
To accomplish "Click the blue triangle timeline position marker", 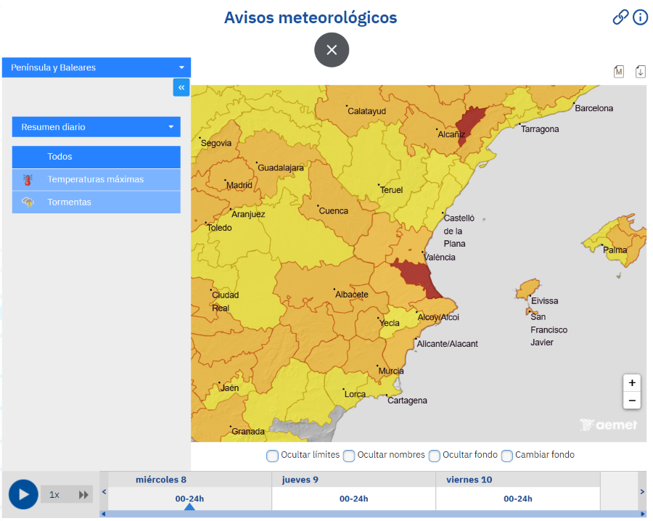I will [189, 506].
